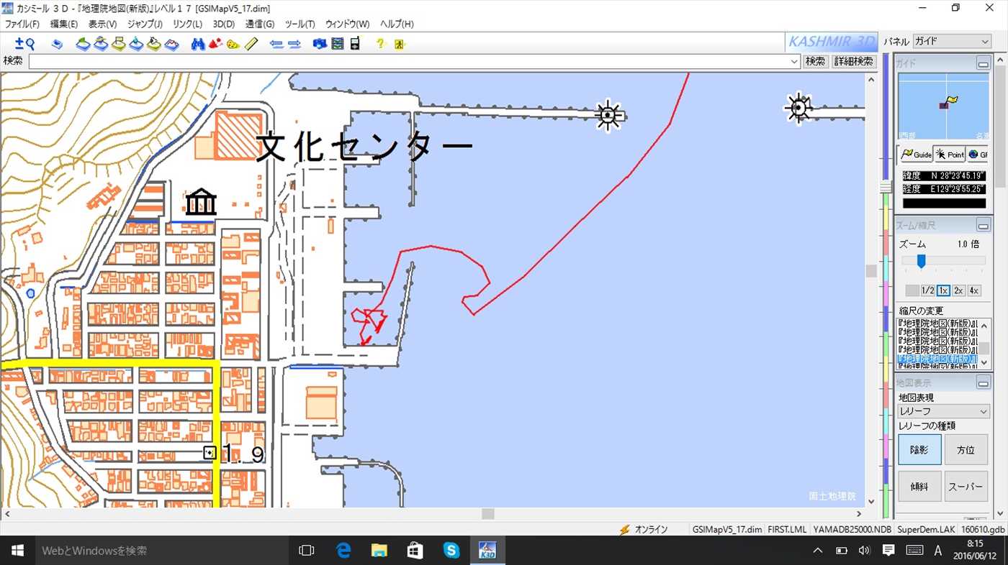Click the handheld GPS device icon
Screen dimensions: 1008x565
click(x=354, y=44)
